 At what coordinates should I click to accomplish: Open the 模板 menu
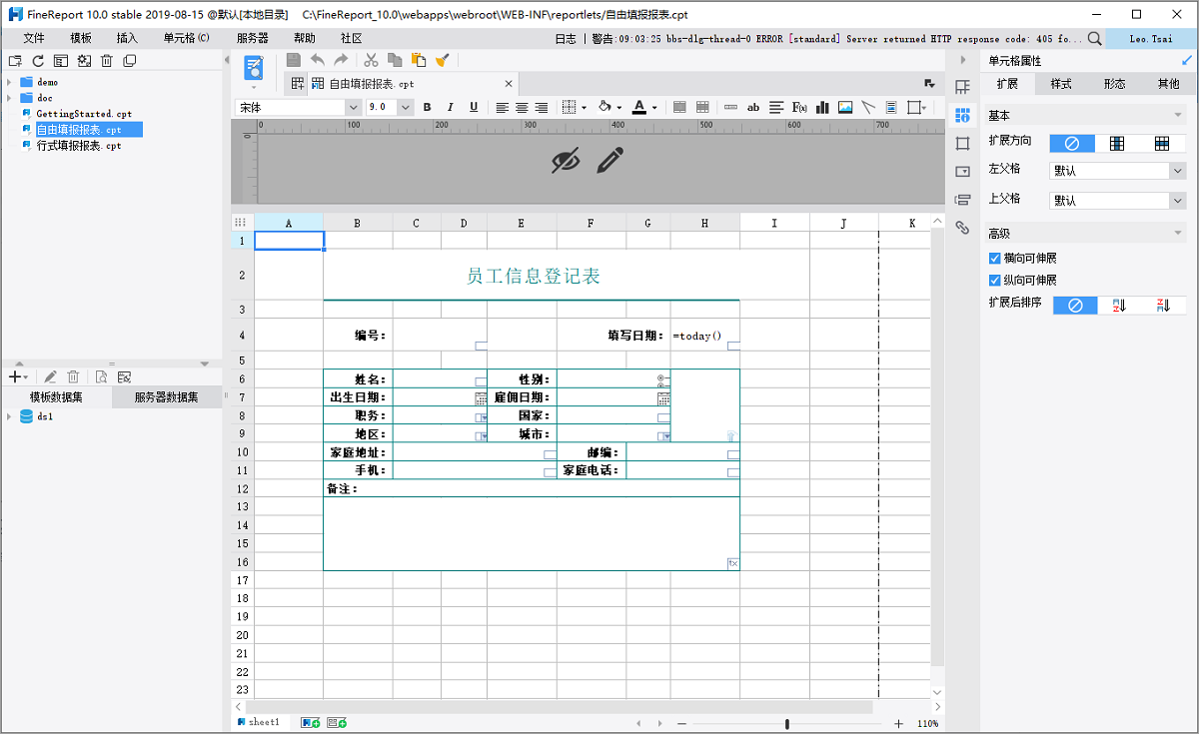pos(81,38)
